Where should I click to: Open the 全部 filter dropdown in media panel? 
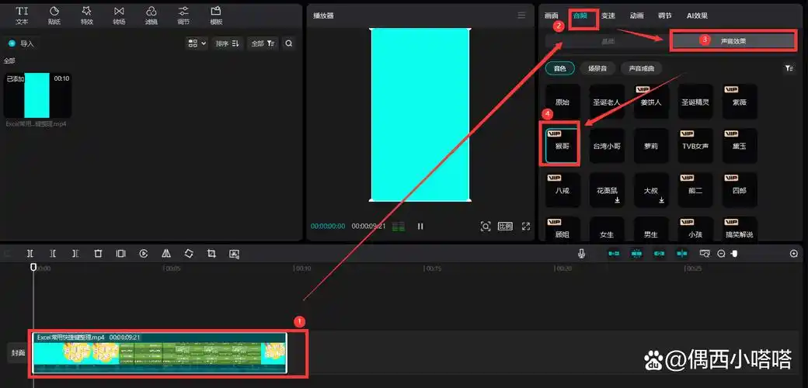coord(262,43)
